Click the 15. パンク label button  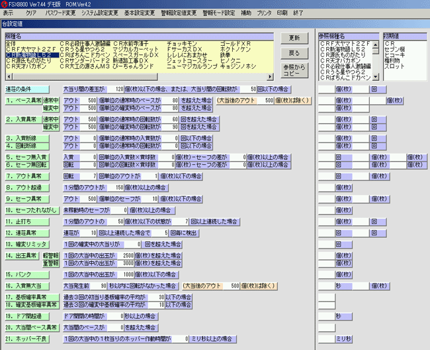pyautogui.click(x=27, y=274)
